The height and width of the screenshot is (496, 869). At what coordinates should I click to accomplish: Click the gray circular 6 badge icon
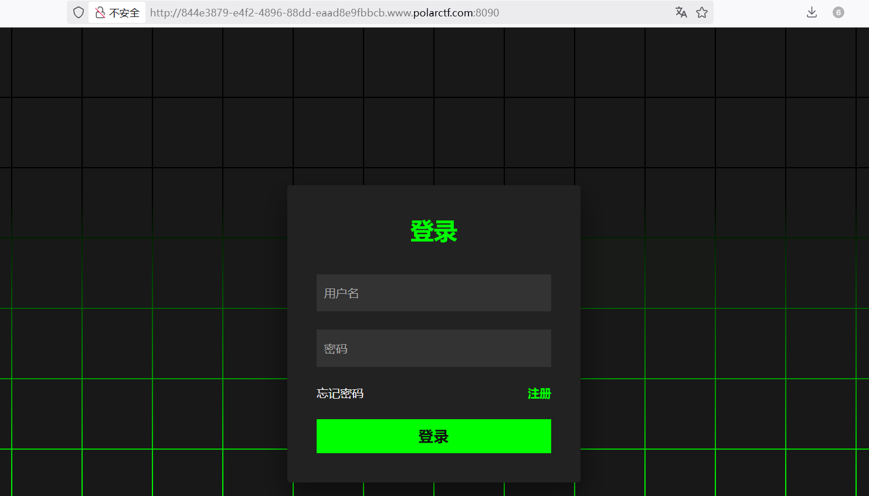(838, 12)
